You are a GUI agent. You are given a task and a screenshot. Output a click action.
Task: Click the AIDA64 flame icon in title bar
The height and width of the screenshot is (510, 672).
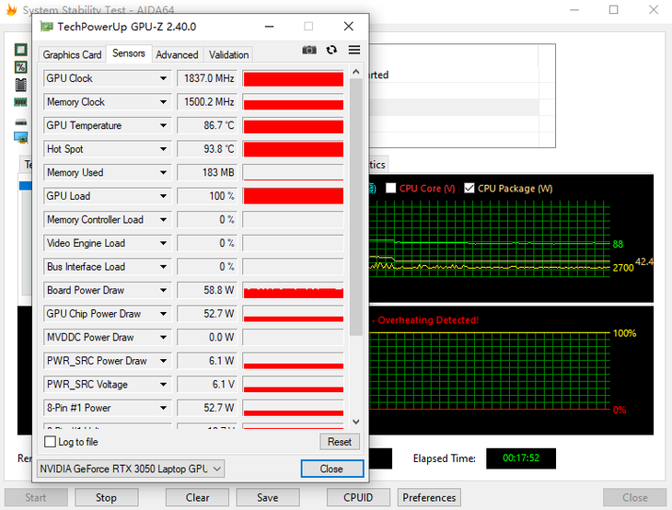click(x=9, y=10)
